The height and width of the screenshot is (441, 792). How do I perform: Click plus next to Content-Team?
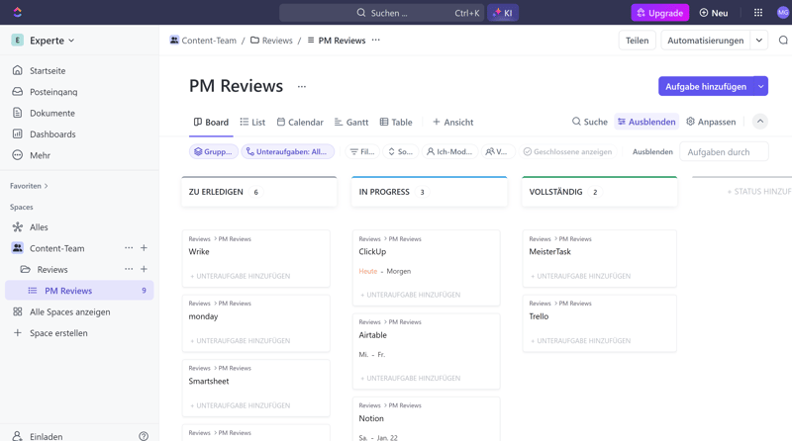[144, 248]
